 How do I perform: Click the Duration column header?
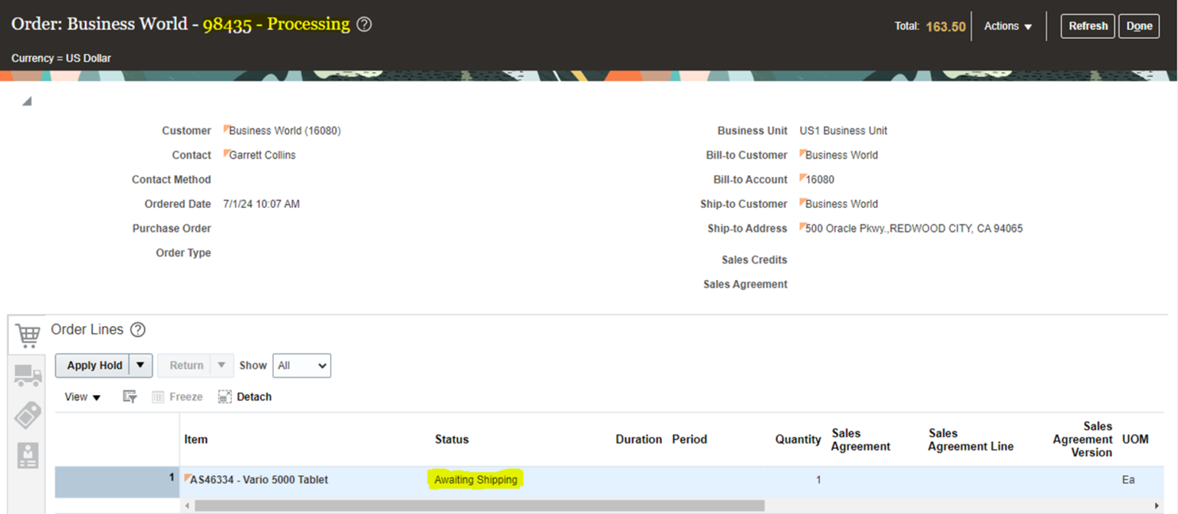[638, 440]
